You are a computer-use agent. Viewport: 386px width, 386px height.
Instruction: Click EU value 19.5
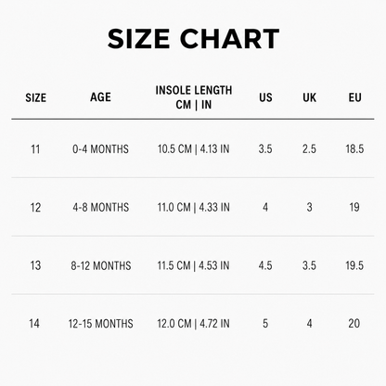354,265
